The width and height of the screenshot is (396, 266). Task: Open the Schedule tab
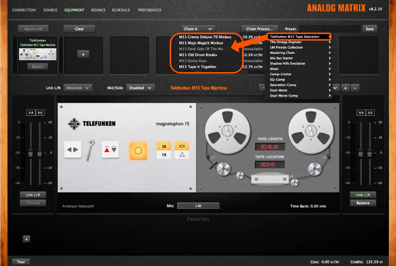click(x=121, y=10)
